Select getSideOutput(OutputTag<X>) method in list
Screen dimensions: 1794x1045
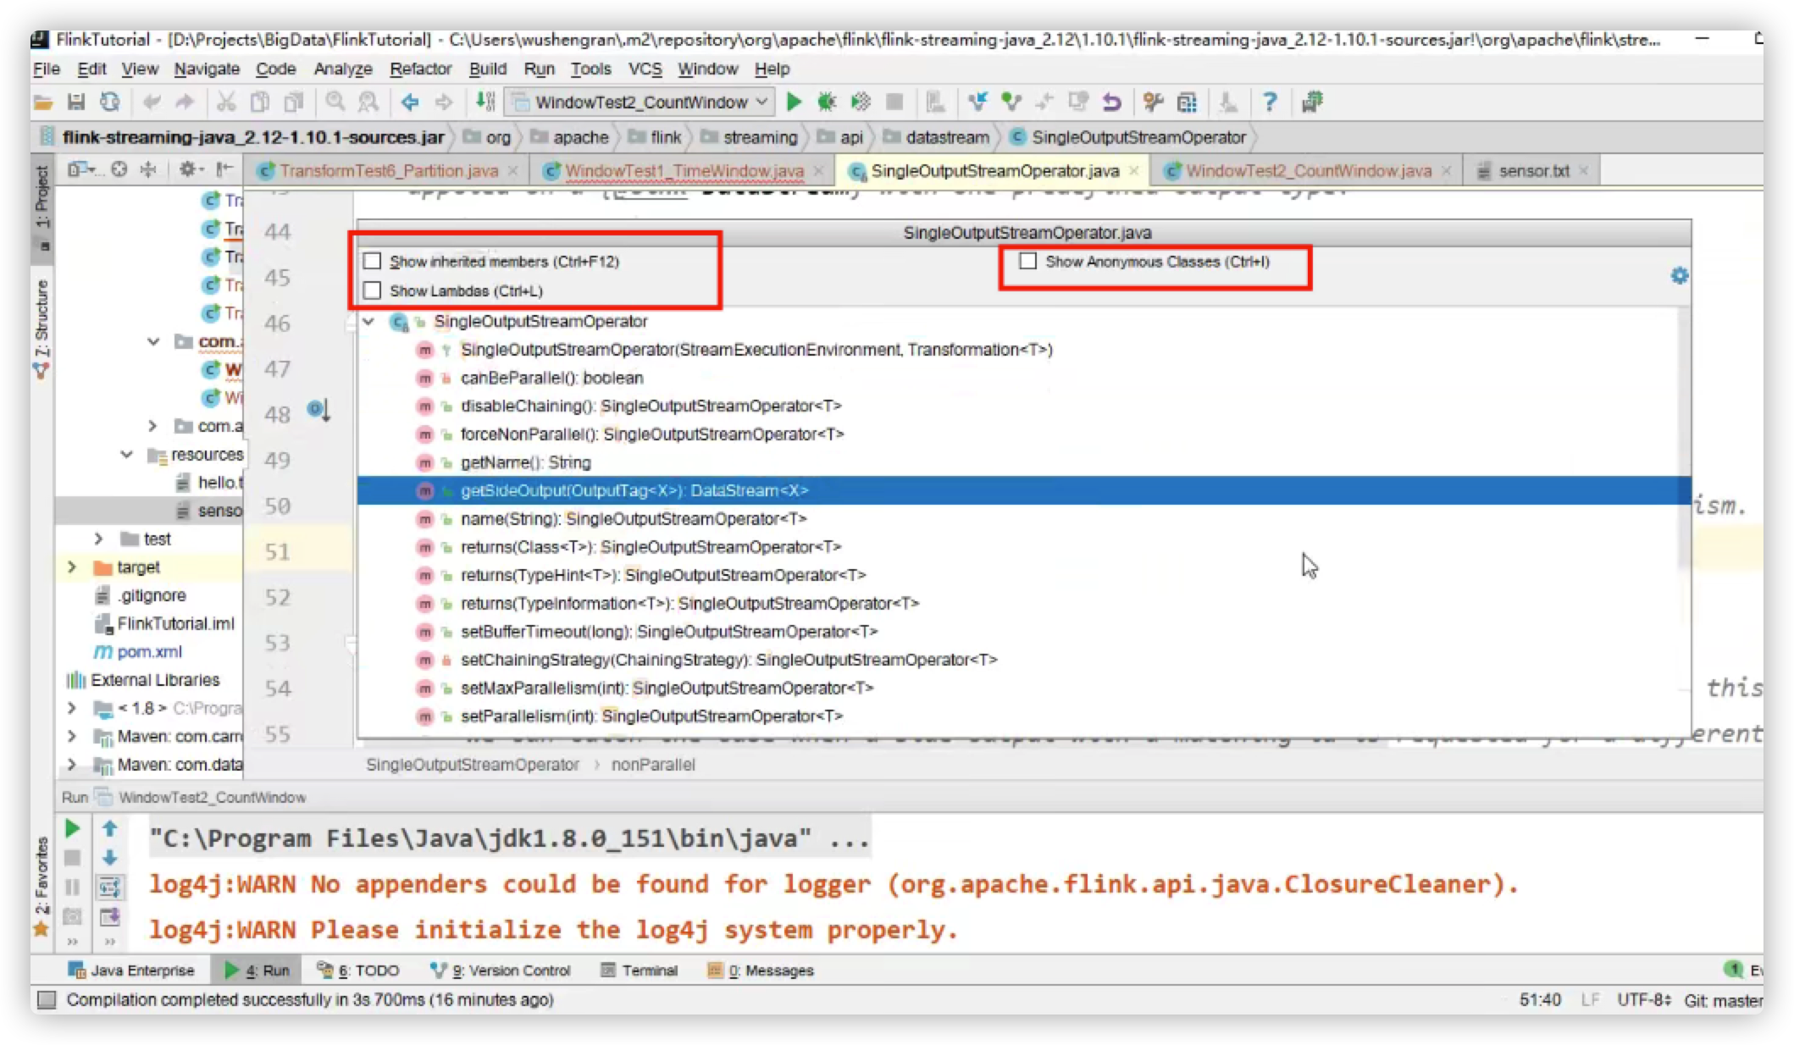tap(1016, 490)
